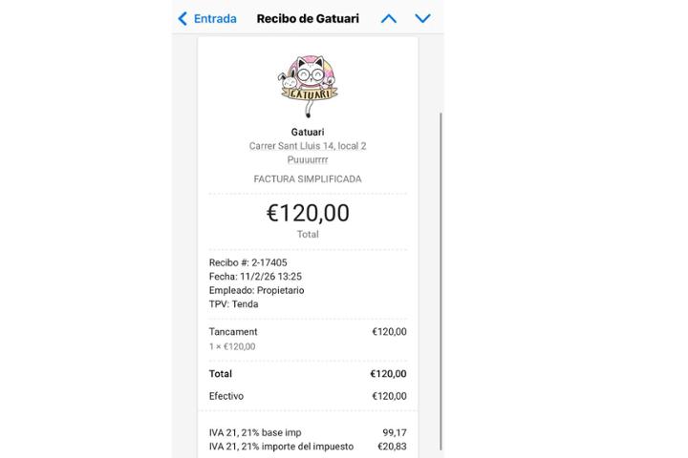Click the back chevron icon
The image size is (688, 458).
(x=183, y=18)
